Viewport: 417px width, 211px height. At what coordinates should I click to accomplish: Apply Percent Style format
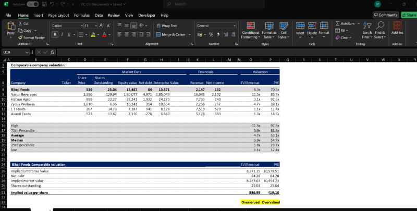(211, 34)
